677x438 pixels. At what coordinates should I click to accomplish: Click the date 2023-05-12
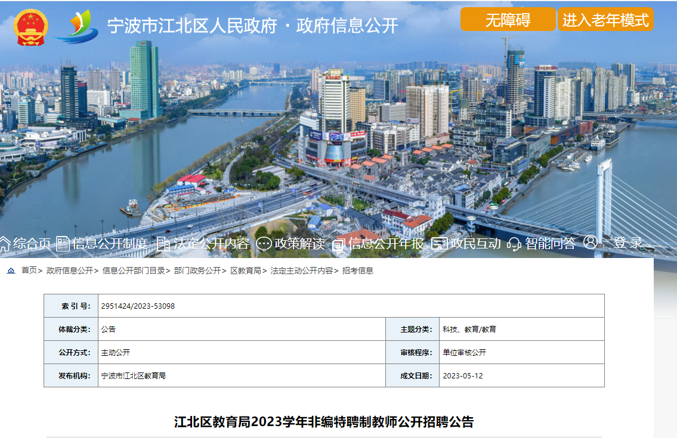[463, 376]
